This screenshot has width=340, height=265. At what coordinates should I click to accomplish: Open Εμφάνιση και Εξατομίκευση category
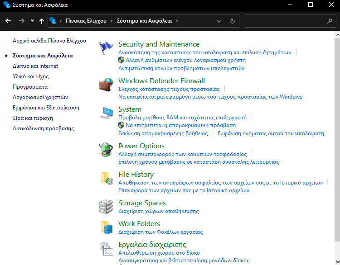point(46,108)
